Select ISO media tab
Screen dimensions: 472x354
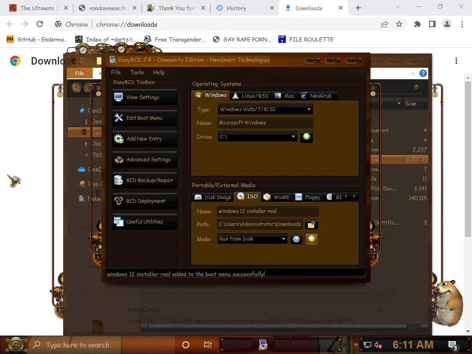(248, 196)
